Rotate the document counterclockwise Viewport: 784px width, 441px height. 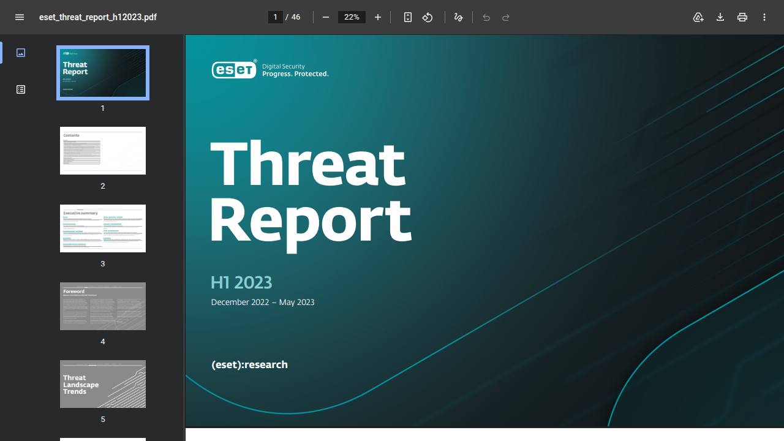(x=428, y=17)
